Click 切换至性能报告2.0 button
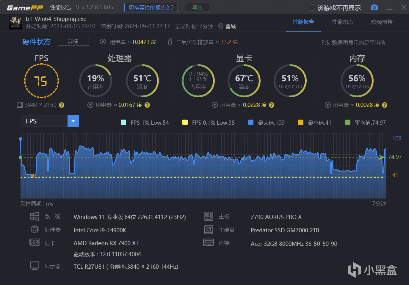 point(151,7)
